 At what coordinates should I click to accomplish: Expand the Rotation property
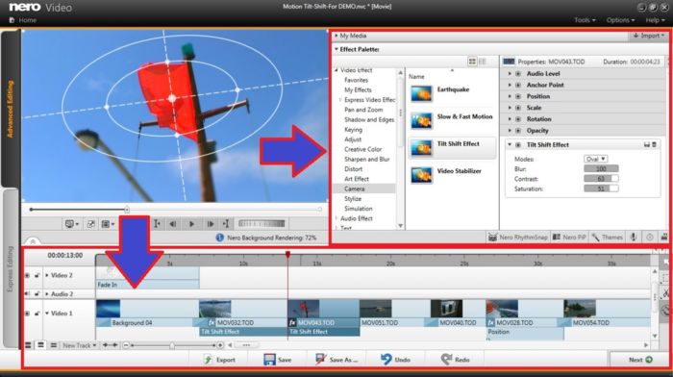(510, 119)
